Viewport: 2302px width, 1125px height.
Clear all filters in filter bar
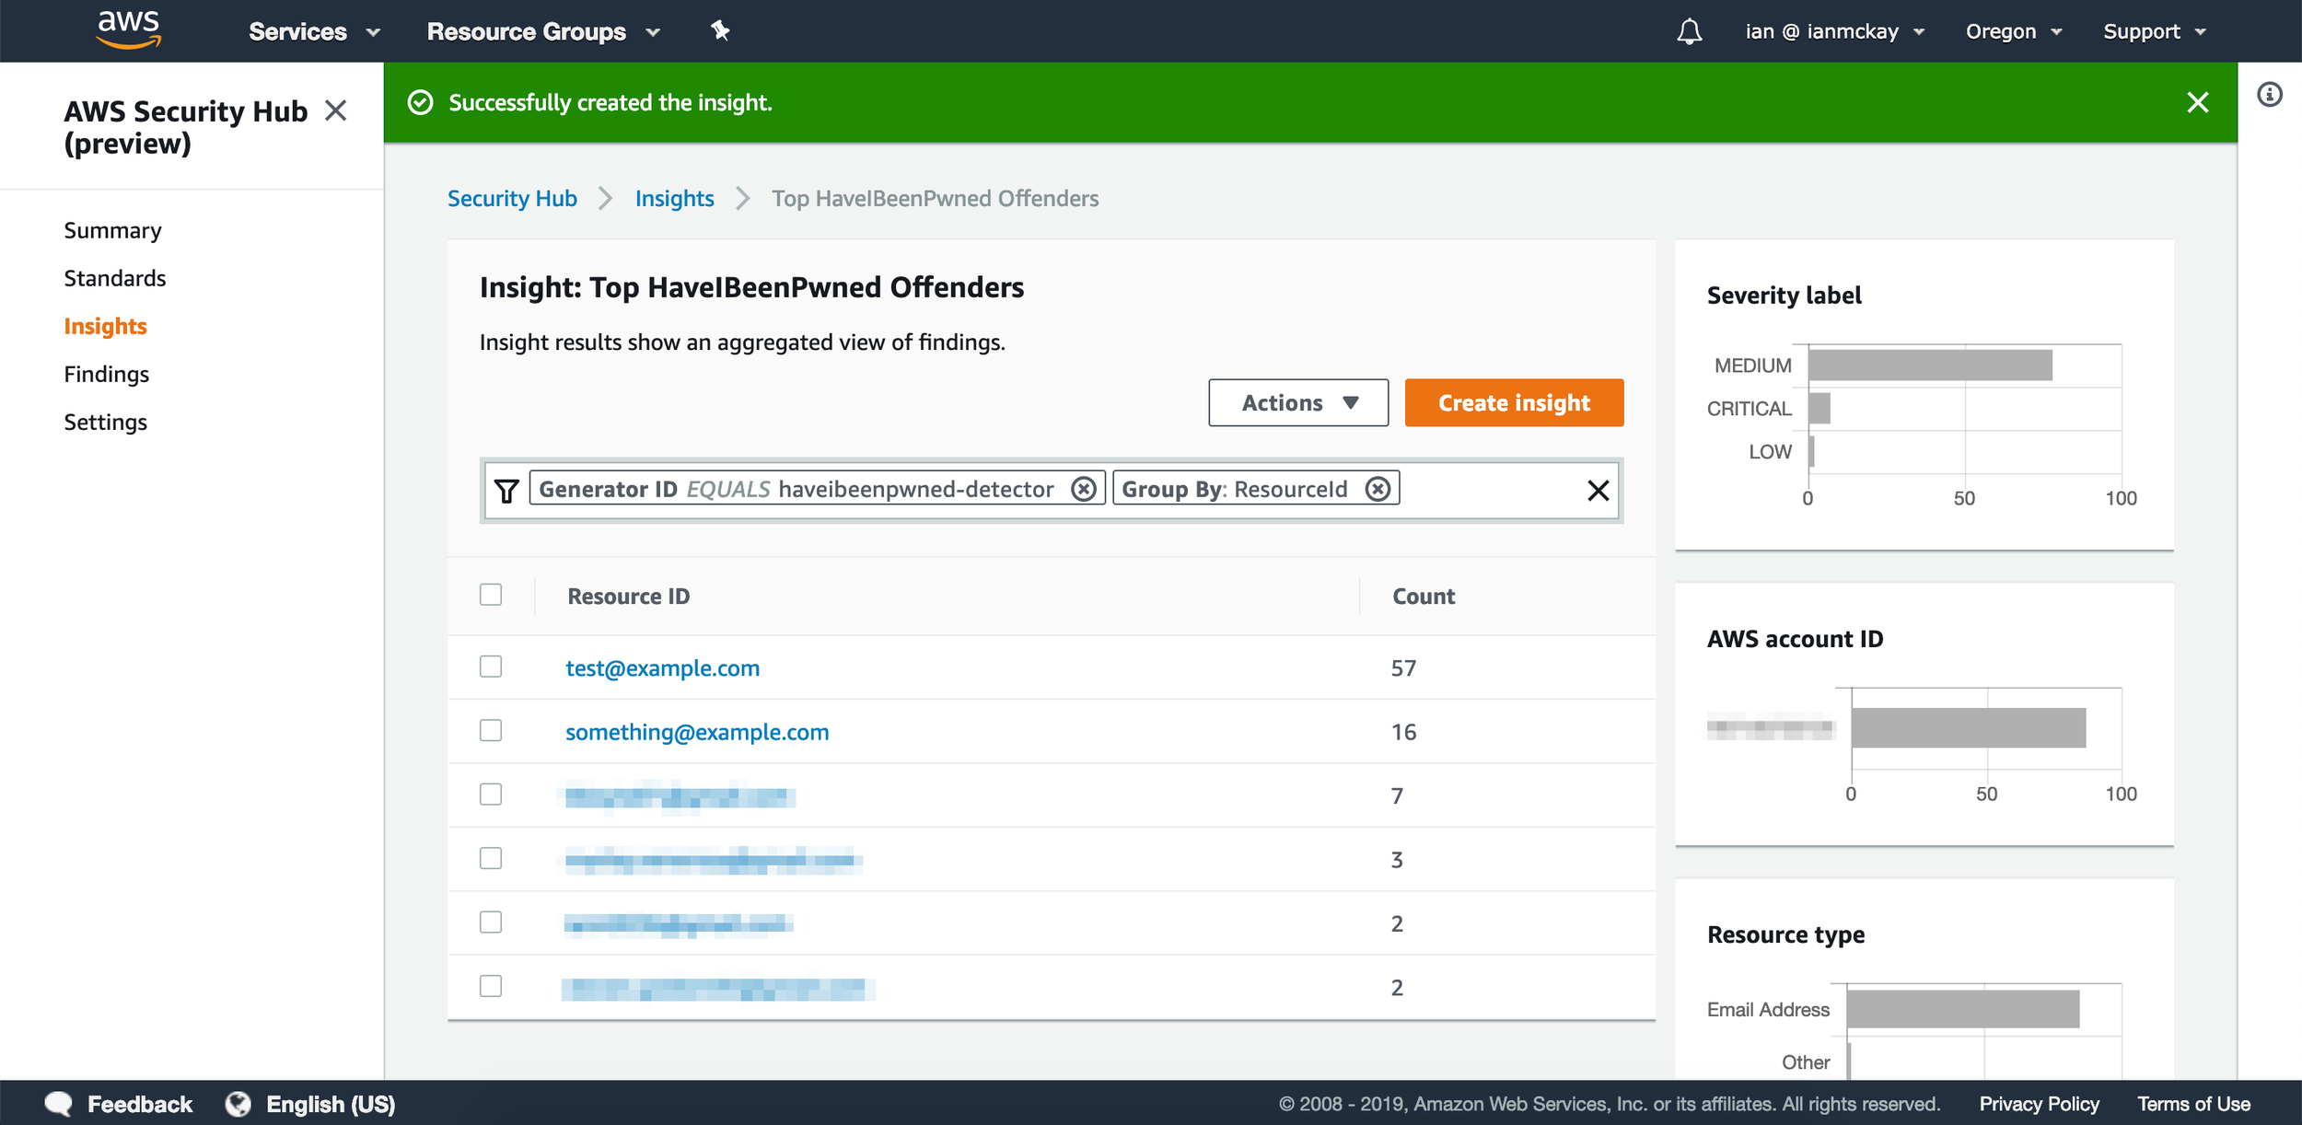(1599, 491)
